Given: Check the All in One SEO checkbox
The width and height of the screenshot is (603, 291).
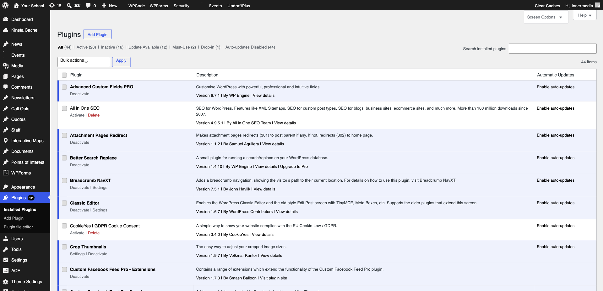Looking at the screenshot, I should 64,108.
